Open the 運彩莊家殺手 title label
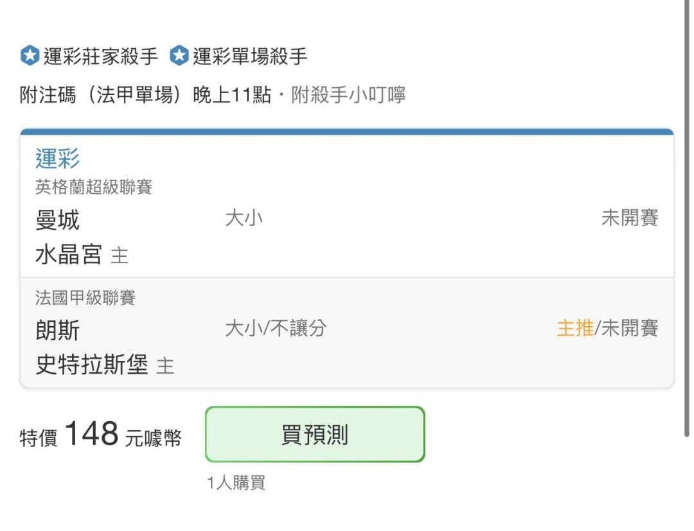The height and width of the screenshot is (531, 694). [x=100, y=56]
